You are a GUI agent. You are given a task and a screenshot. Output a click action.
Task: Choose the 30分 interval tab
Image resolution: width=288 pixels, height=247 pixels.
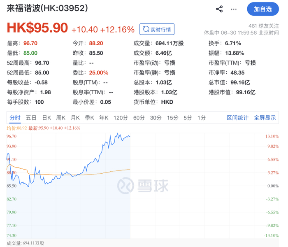coord(156,118)
